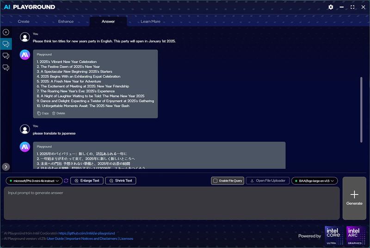Click the refresh model list icon
Screen dimensions: 370x248
tap(66, 181)
